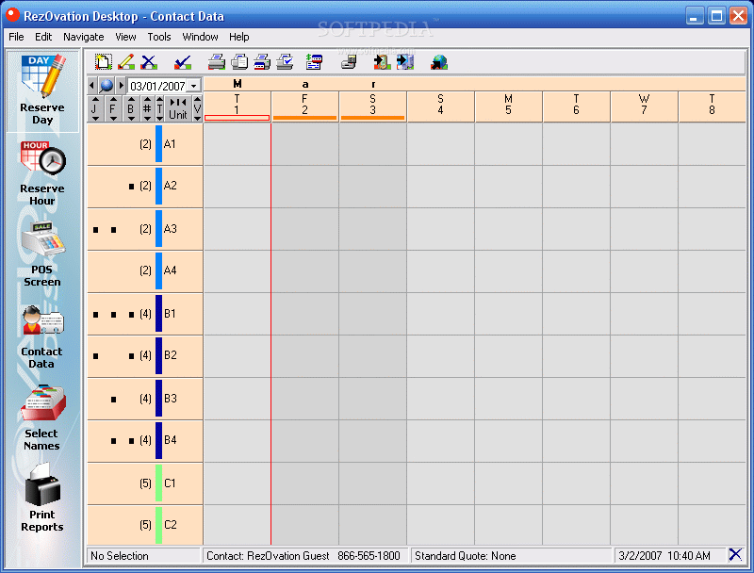Viewport: 754px width, 573px height.
Task: Click the card reader device toolbar icon
Action: click(x=349, y=62)
